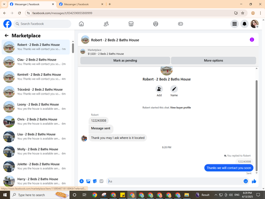Reload the page
265x199 pixels.
(20, 13)
